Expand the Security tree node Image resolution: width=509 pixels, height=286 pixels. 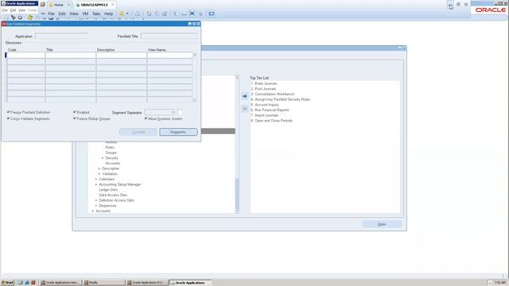pos(103,158)
